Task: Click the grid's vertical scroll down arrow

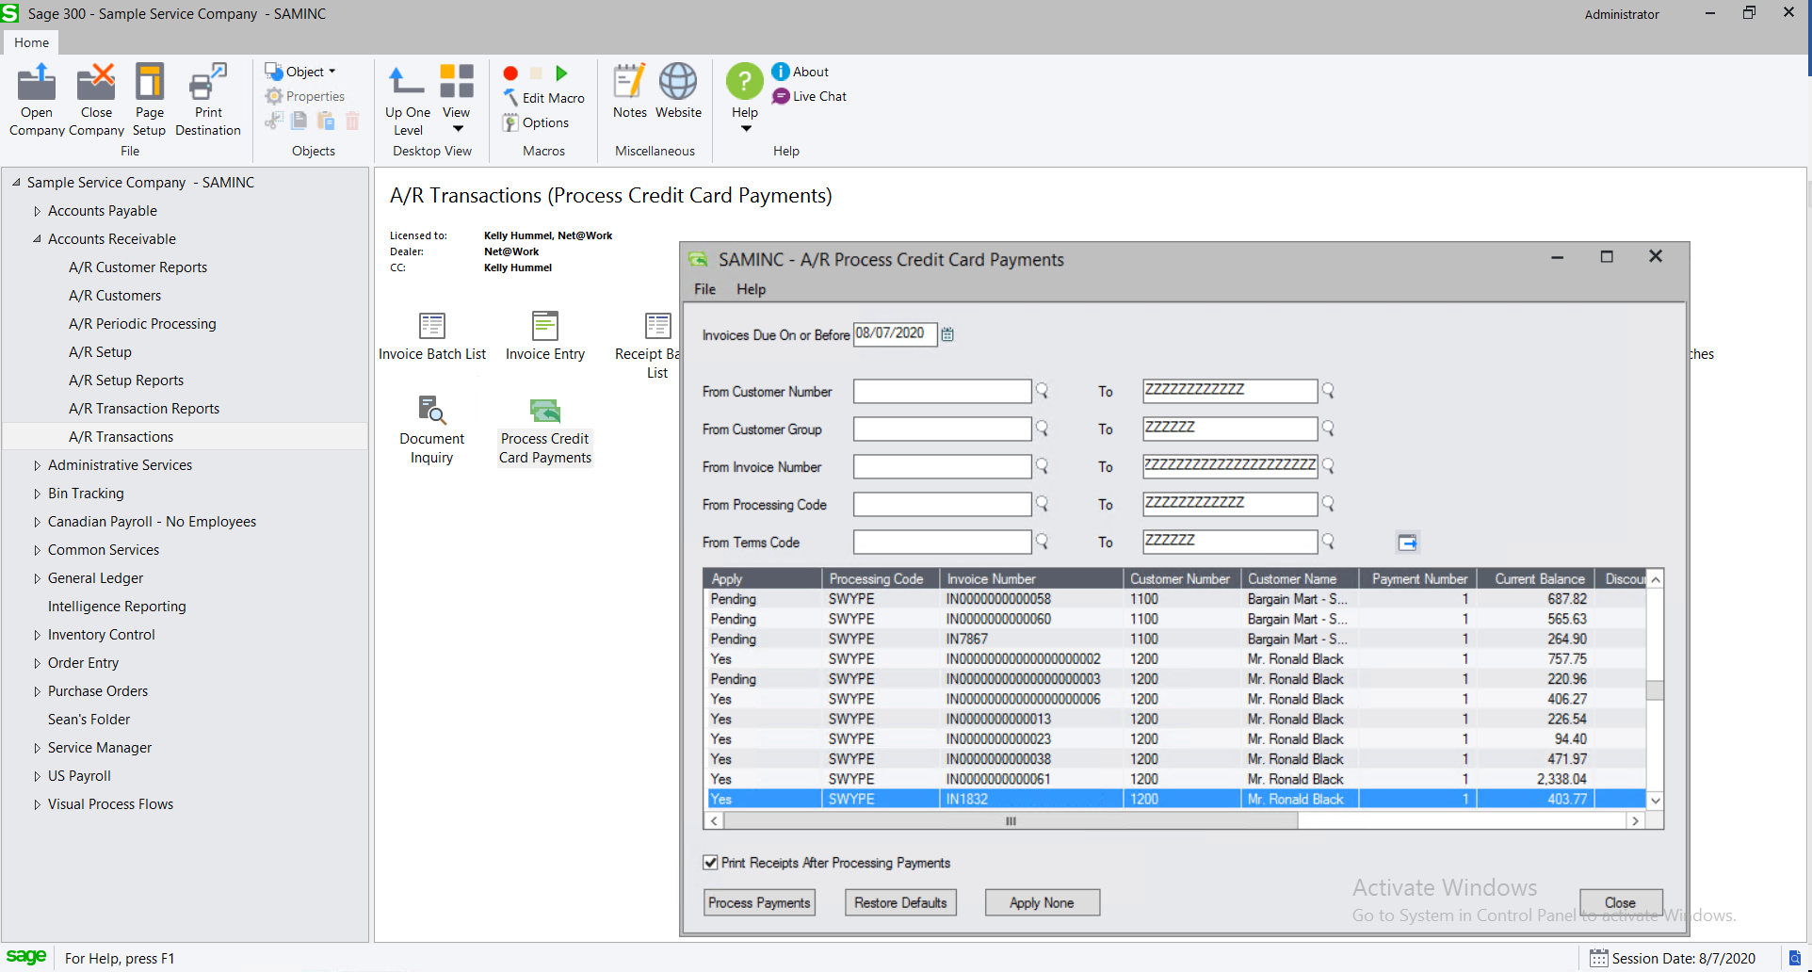Action: tap(1655, 801)
